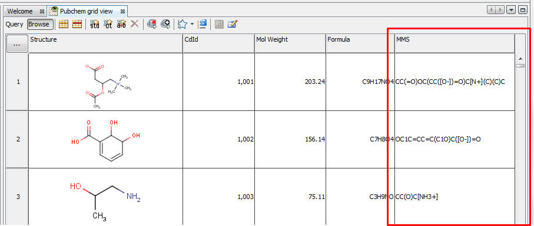Switch to Query mode

pyautogui.click(x=14, y=24)
